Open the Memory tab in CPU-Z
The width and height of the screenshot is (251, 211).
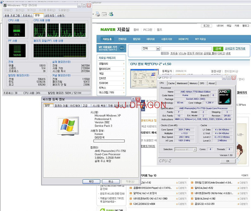pyautogui.click(x=194, y=83)
